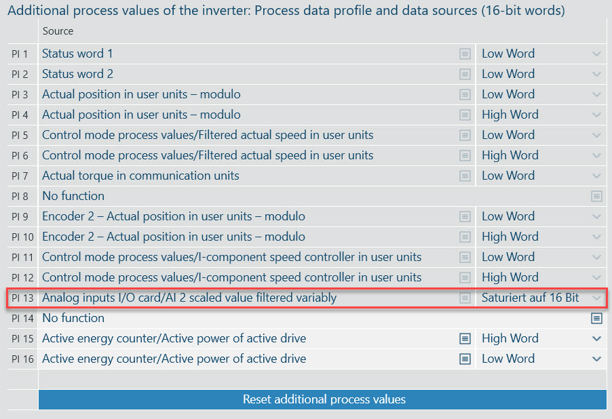Screen dimensions: 612x419
Task: Open Saturiert auf 16 Bit dropdown
Action: [596, 298]
